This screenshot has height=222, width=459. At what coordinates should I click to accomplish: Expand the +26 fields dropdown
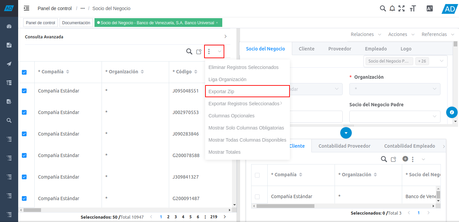click(422, 61)
